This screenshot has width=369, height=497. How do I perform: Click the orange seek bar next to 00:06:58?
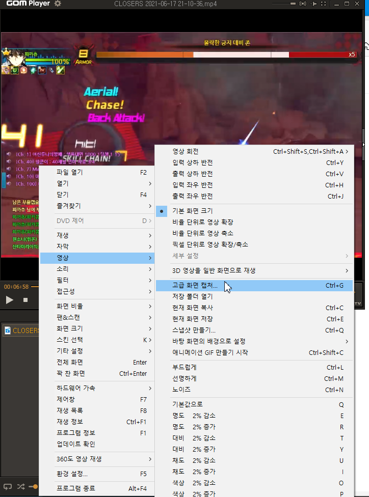coord(35,287)
